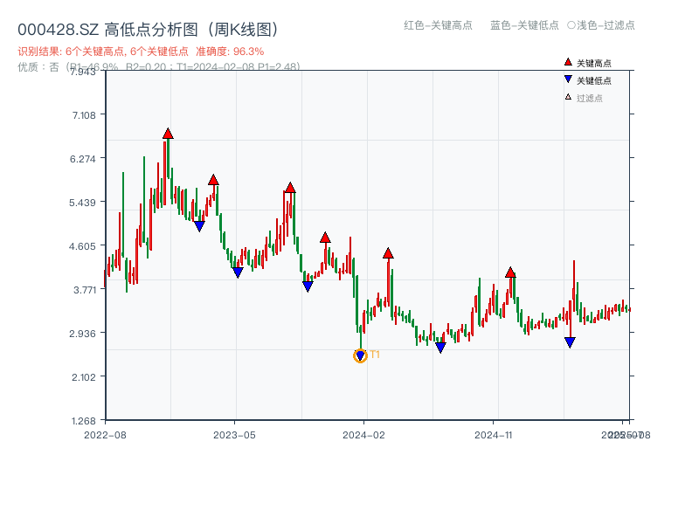Select the tallest red triangle marker at the peak

click(168, 134)
